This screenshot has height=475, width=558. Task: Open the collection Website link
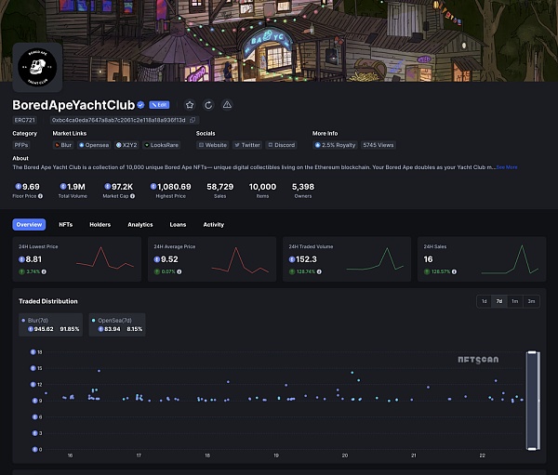point(213,145)
